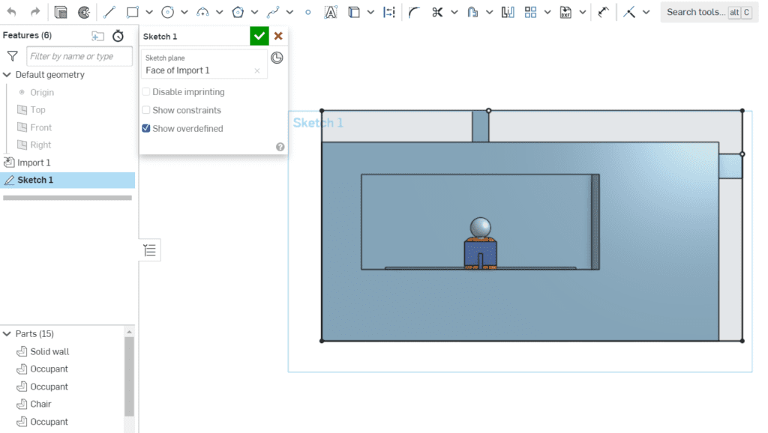Collapse the Default geometry section
The width and height of the screenshot is (768, 433).
coord(7,74)
